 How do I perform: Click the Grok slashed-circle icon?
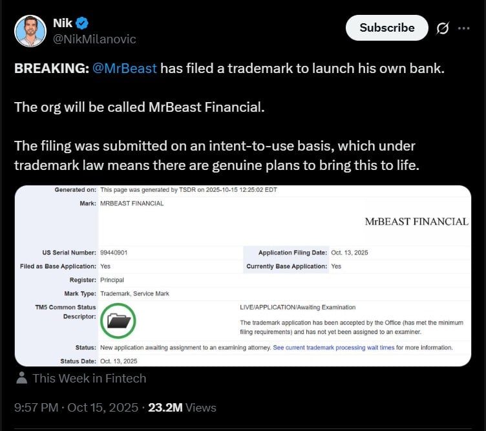443,28
